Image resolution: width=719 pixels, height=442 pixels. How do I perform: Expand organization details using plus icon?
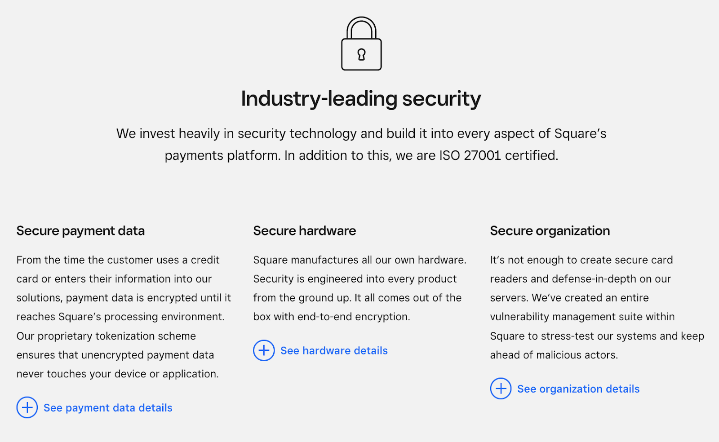(x=501, y=389)
